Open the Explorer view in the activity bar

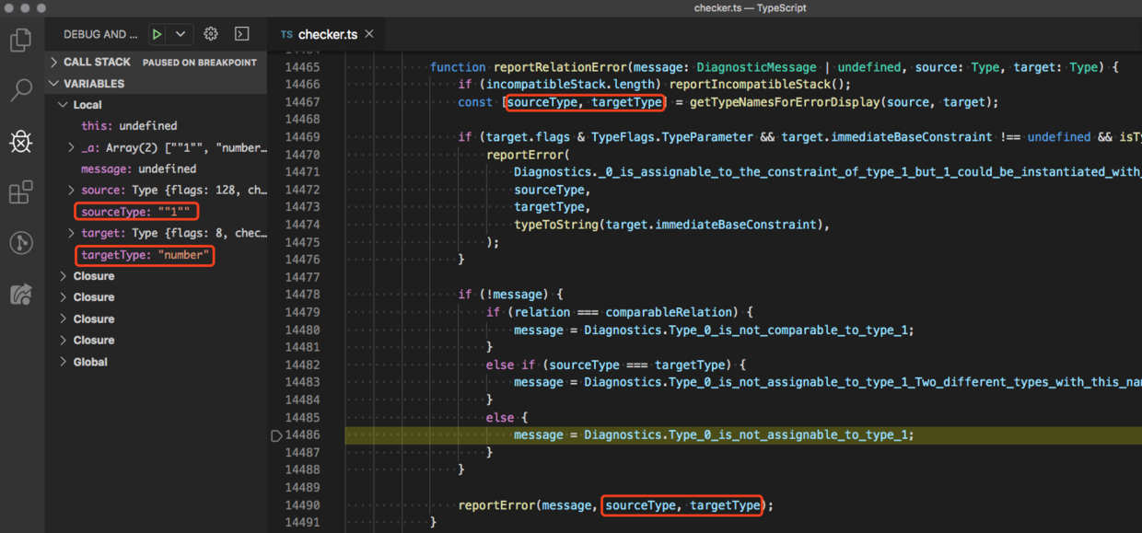coord(20,41)
